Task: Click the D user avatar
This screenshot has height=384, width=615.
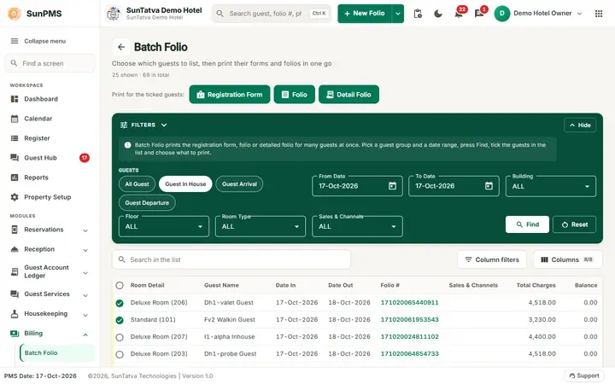Action: click(x=501, y=14)
